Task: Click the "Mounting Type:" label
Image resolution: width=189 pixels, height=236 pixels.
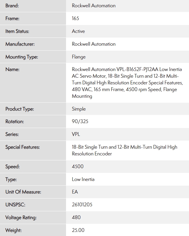Action: (22, 57)
